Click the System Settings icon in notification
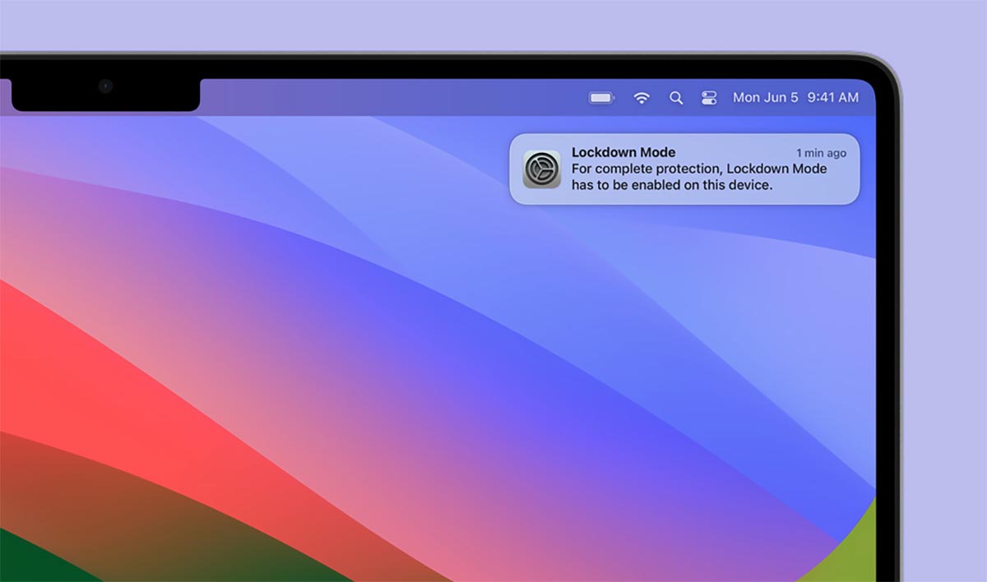Screen dimensions: 987x582 [x=542, y=169]
